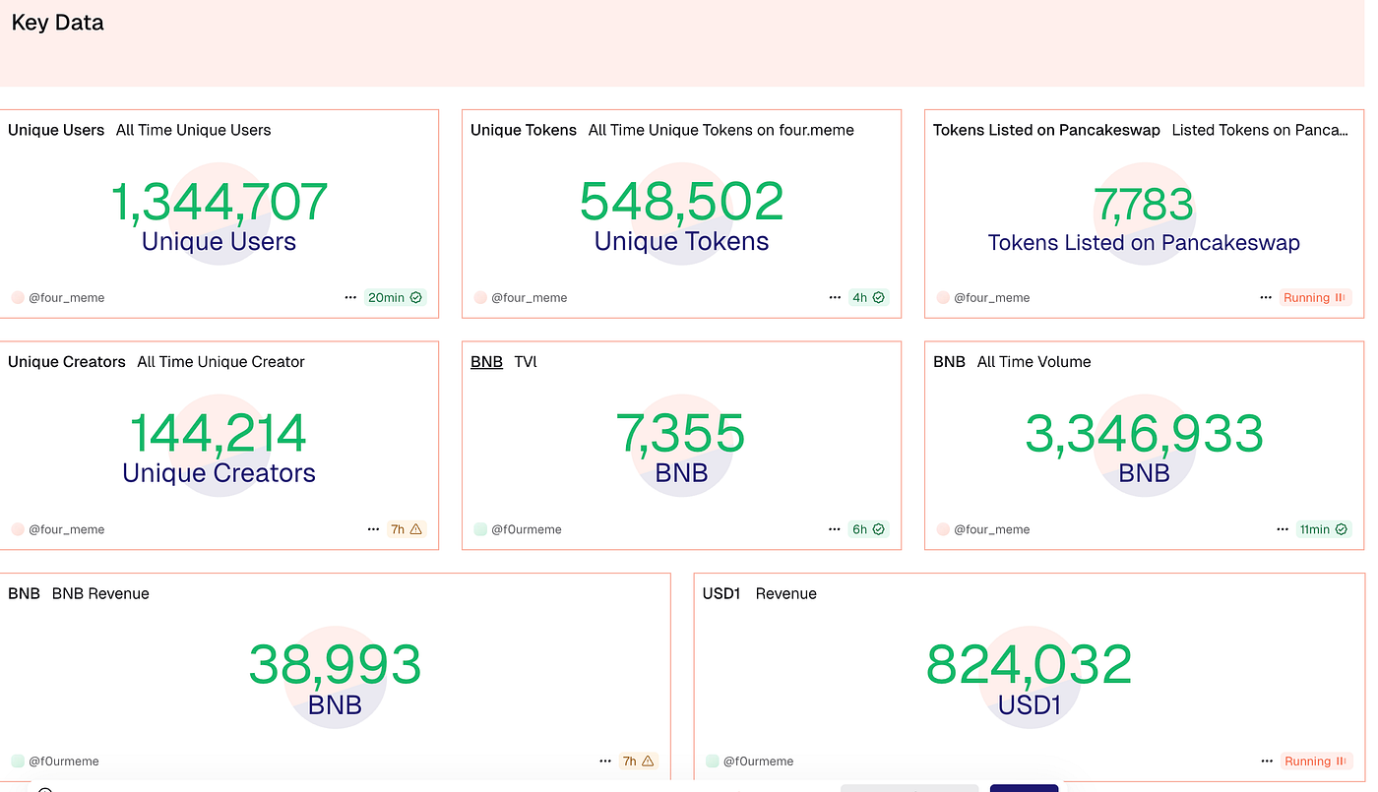Open three-dot menu on BNB Revenue card
The height and width of the screenshot is (792, 1378).
tap(605, 762)
